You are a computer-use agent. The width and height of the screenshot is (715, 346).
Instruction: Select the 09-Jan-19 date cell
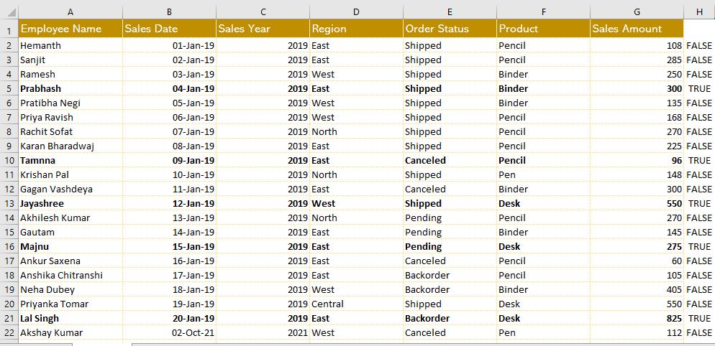click(x=170, y=160)
